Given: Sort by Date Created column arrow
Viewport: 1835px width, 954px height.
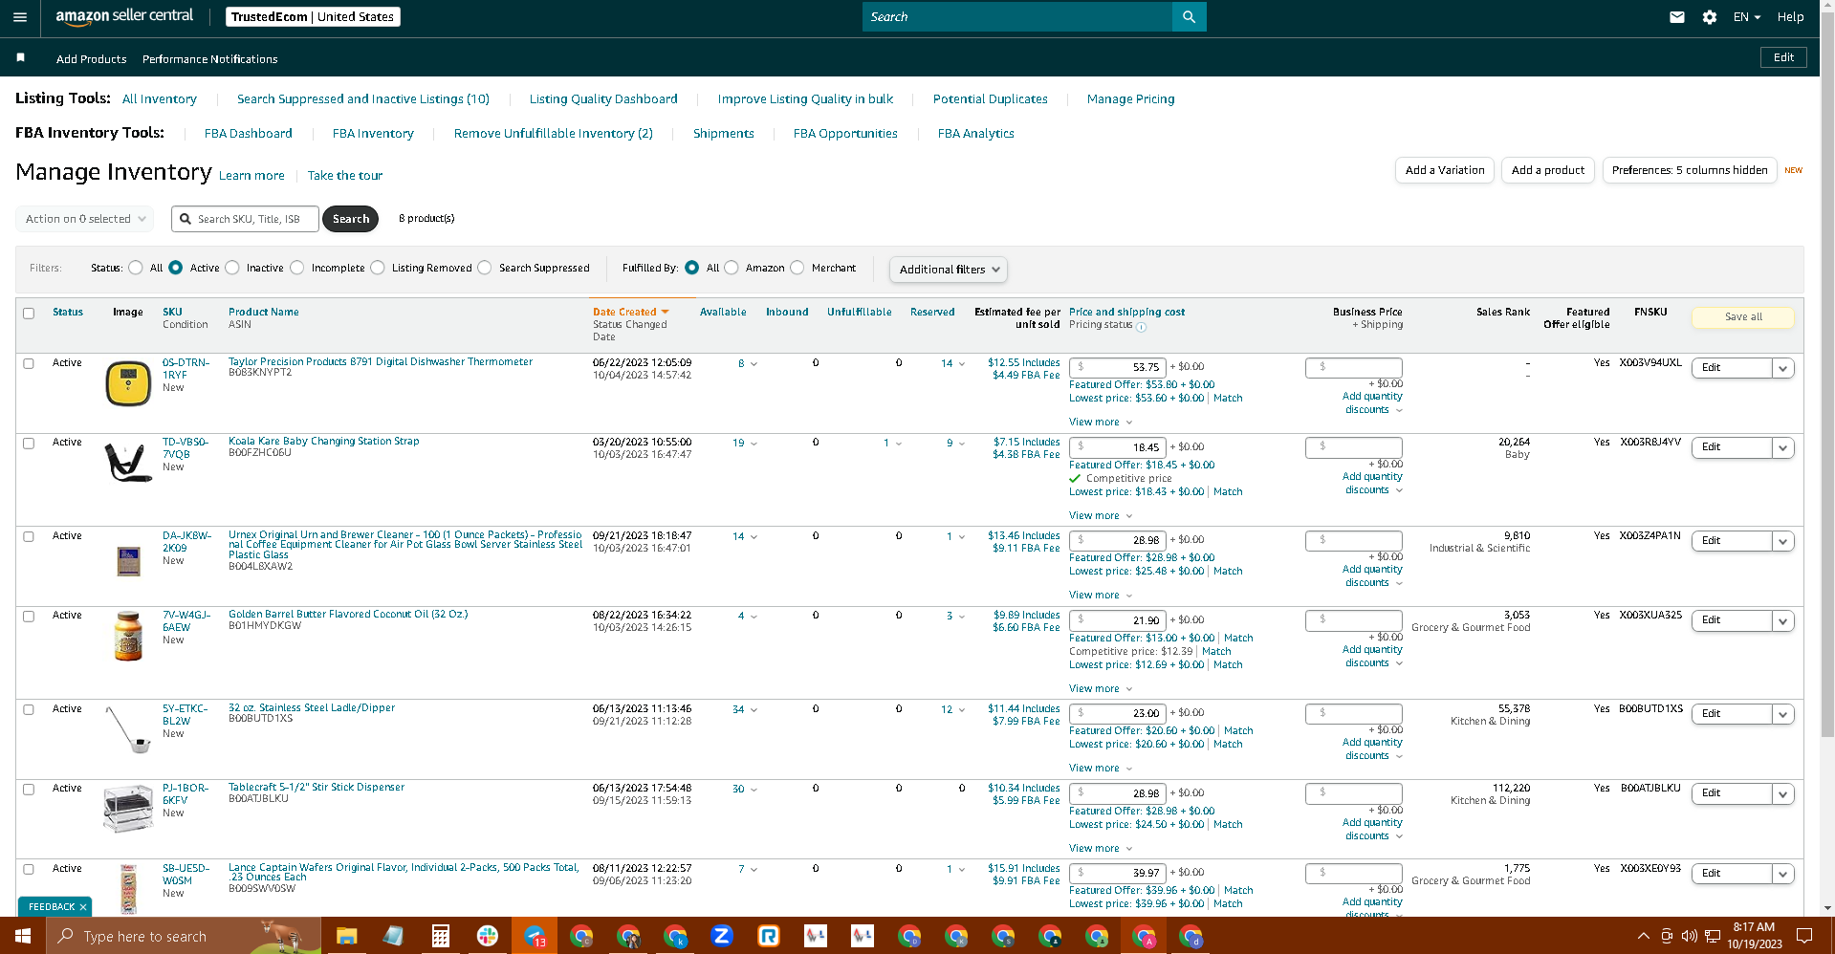Looking at the screenshot, I should point(665,312).
